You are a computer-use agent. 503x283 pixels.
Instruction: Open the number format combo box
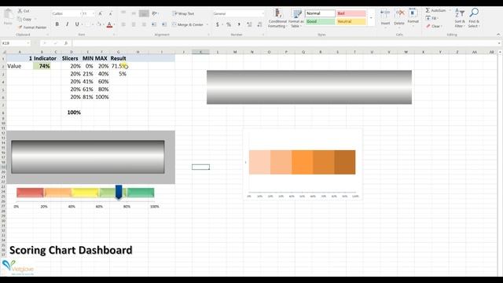click(x=239, y=14)
